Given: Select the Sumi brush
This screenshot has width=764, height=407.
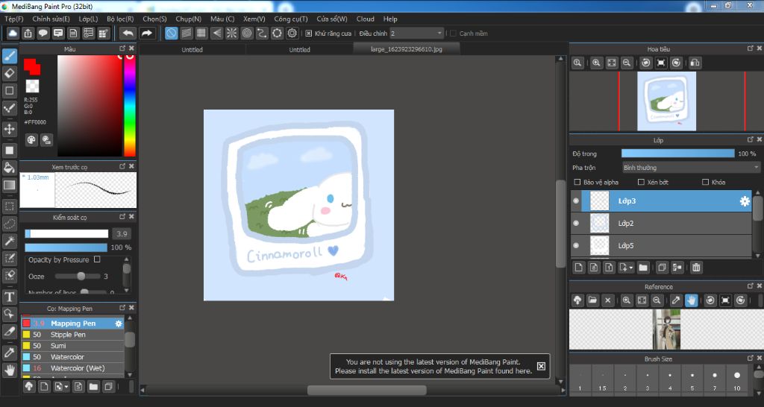Looking at the screenshot, I should 72,346.
